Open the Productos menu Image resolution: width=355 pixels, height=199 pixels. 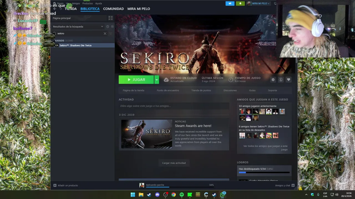click(87, 3)
